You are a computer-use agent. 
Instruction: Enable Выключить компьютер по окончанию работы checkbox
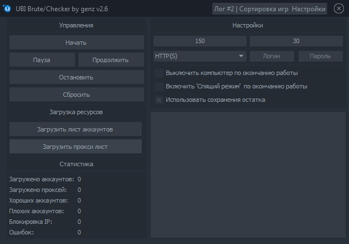click(x=160, y=73)
